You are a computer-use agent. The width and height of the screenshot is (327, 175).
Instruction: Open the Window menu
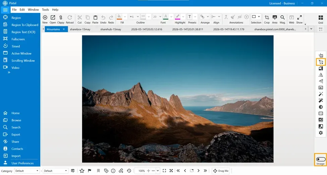tap(33, 10)
